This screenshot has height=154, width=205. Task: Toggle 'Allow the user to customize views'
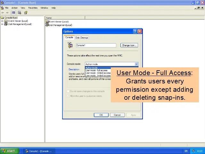pyautogui.click(x=69, y=96)
